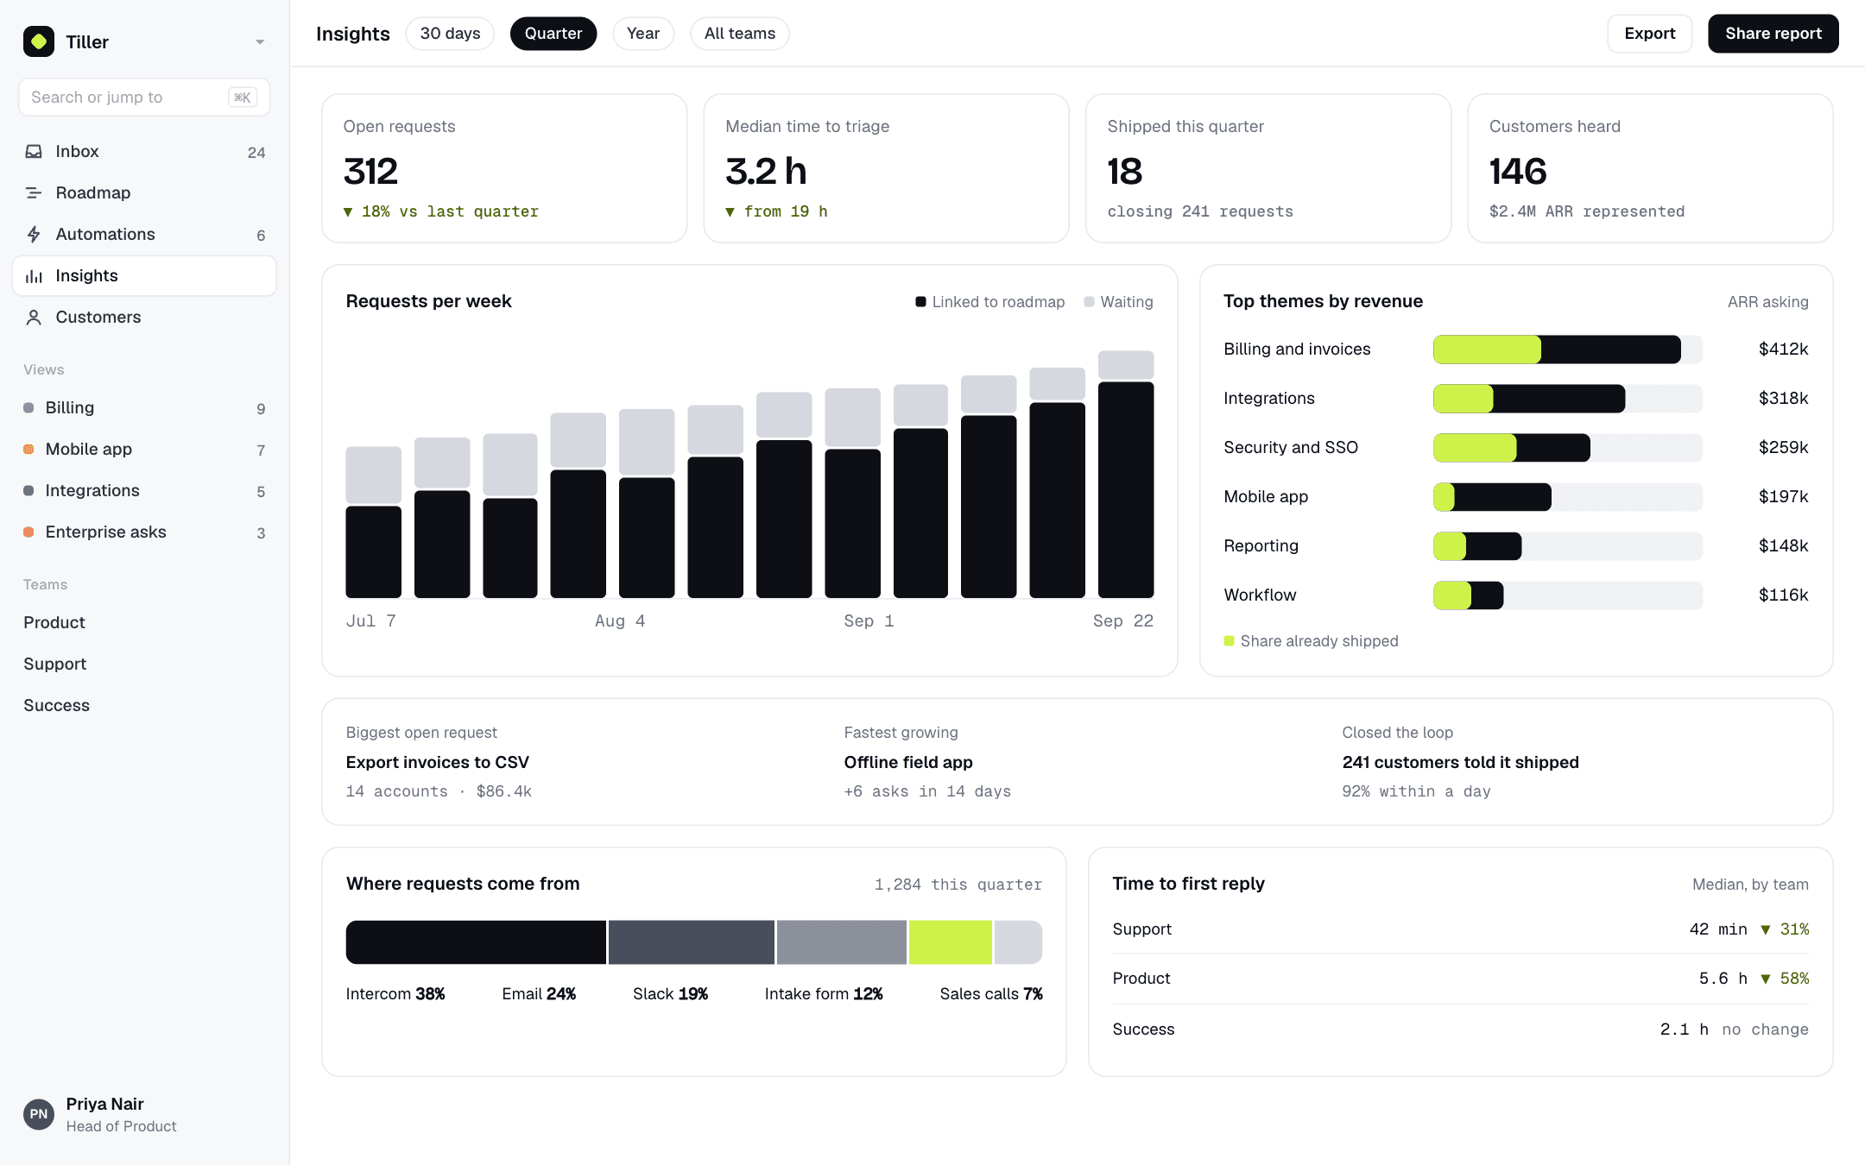This screenshot has height=1165, width=1865.
Task: Switch range to Quarter
Action: [553, 34]
